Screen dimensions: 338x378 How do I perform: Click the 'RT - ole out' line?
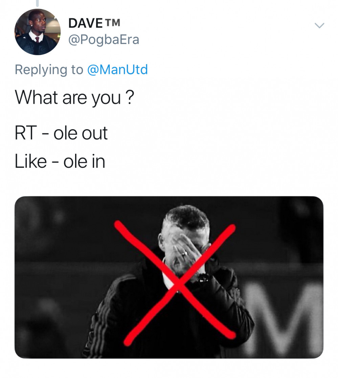[x=61, y=133]
